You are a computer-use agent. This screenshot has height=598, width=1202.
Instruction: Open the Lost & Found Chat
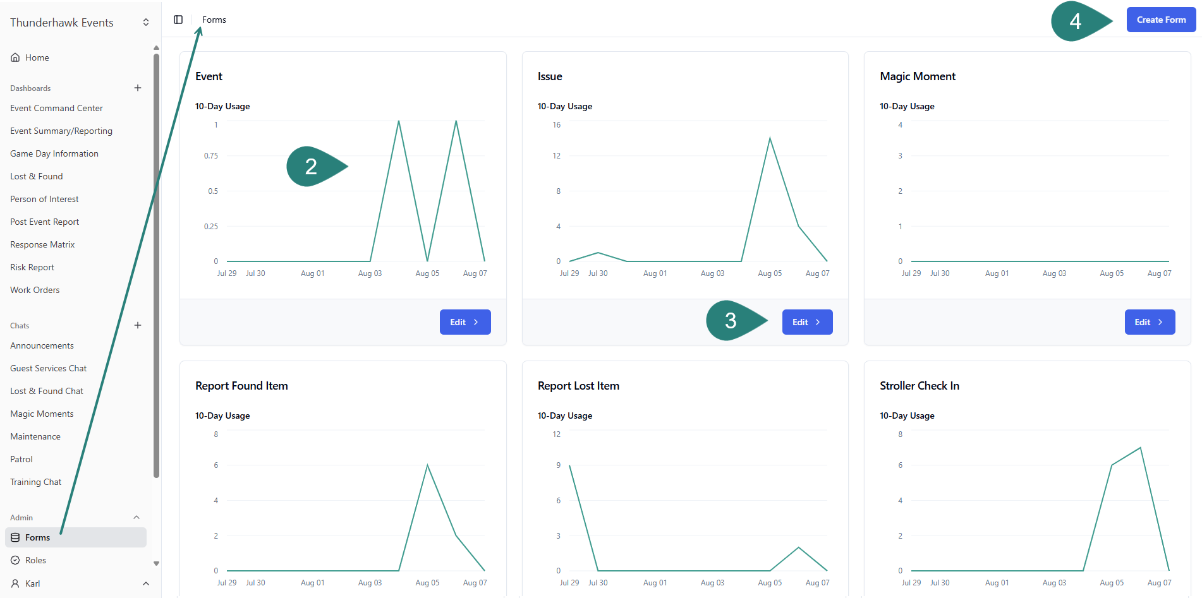tap(47, 391)
